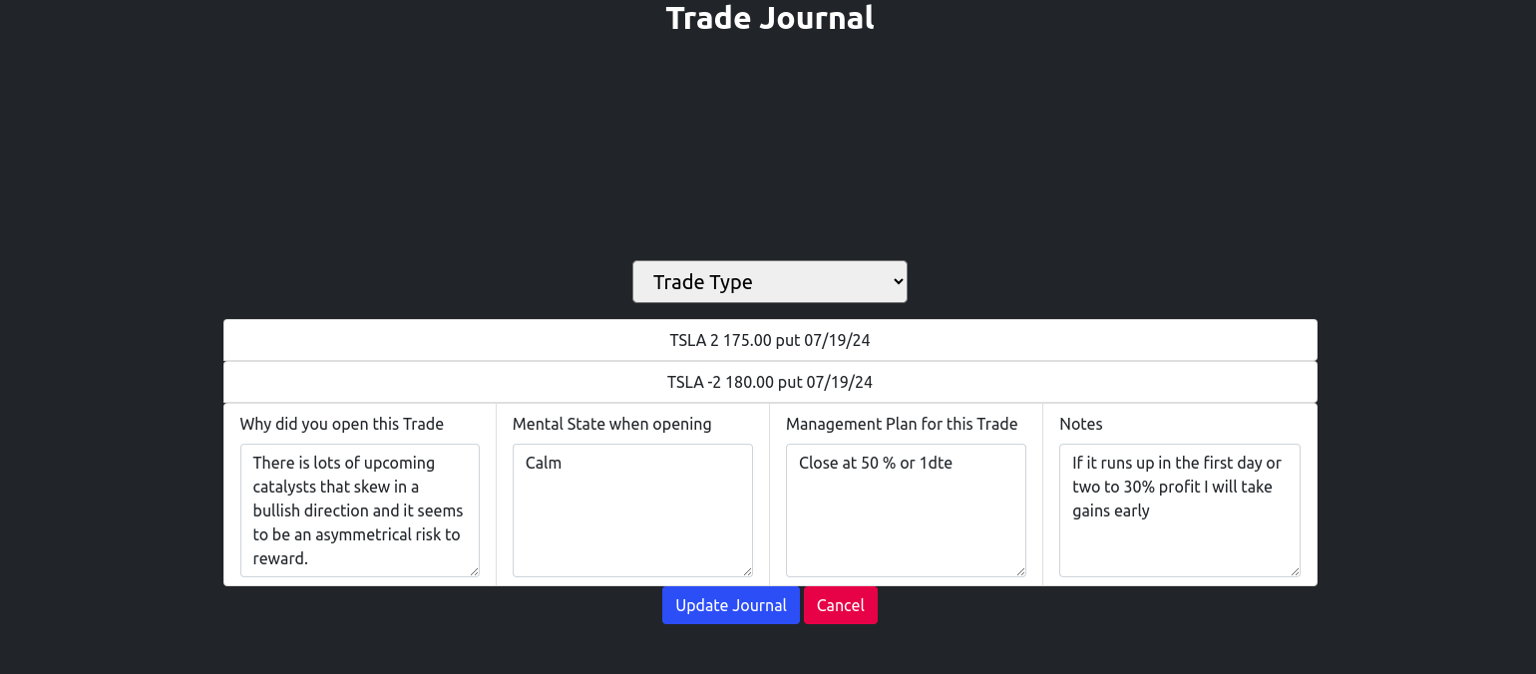Select the TSLA -2 180.00 put row
Viewport: 1536px width, 674px height.
click(x=769, y=382)
